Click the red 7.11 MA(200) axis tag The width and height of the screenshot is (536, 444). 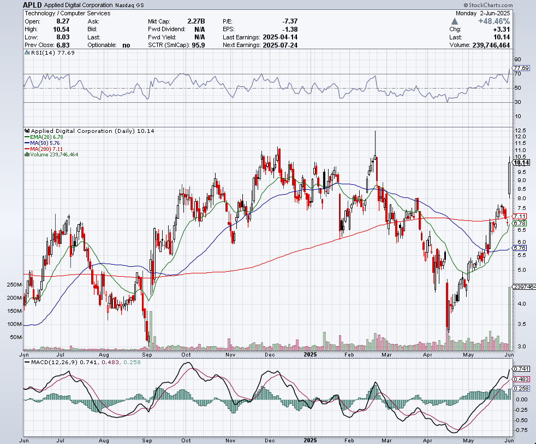tap(520, 217)
